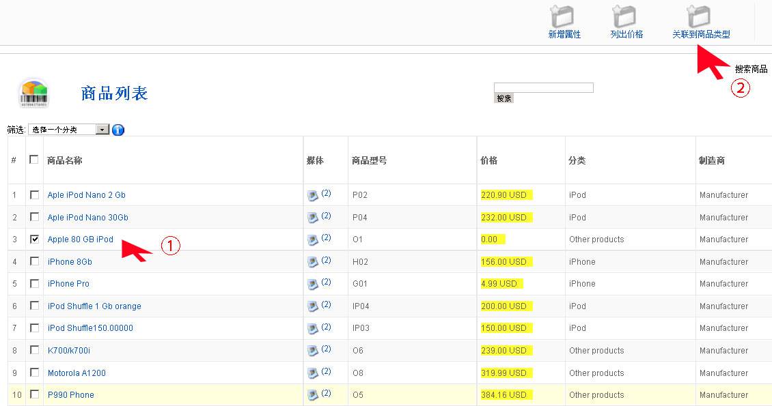This screenshot has width=772, height=406.
Task: Click the 列出价格 toolbar icon
Action: click(x=624, y=19)
